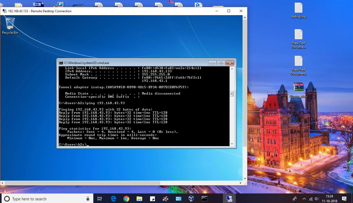The width and height of the screenshot is (353, 203).
Task: Maximize the cmd.exe window
Action: (x=221, y=63)
